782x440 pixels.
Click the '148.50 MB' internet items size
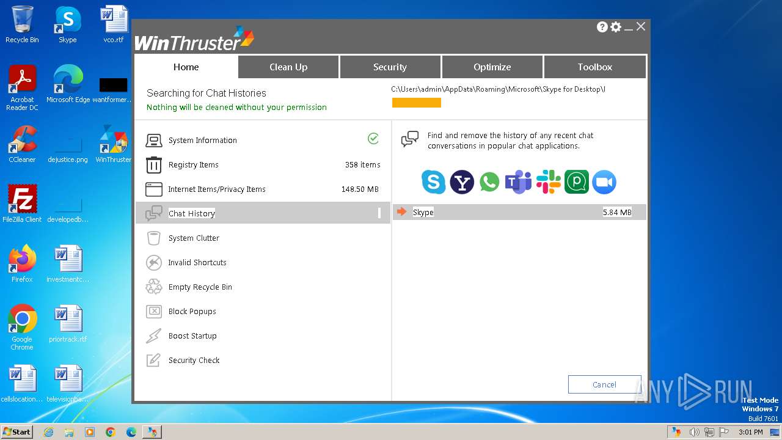pyautogui.click(x=360, y=189)
